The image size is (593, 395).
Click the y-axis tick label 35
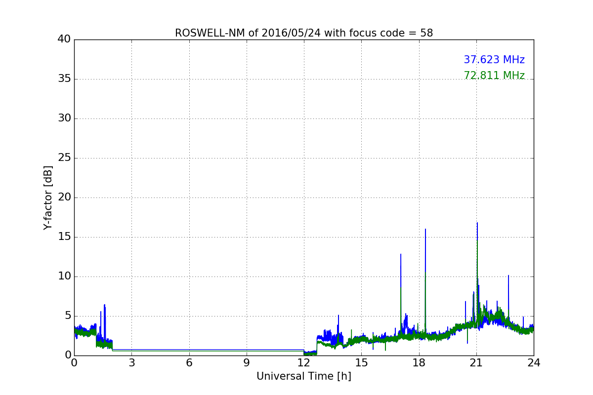pos(64,79)
